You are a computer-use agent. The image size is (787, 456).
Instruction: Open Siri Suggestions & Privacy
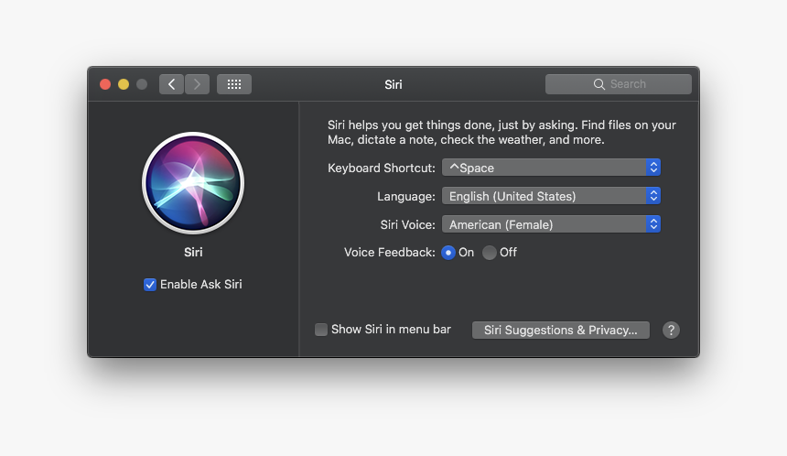[561, 330]
